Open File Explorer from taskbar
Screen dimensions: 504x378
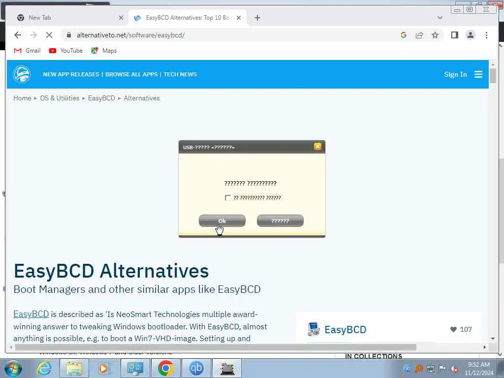pos(74,368)
